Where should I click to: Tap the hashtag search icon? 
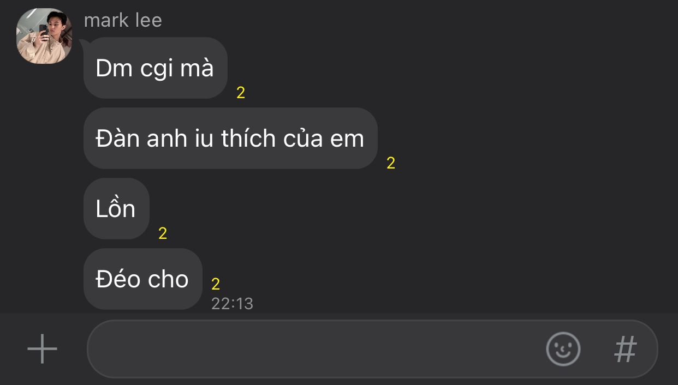coord(626,348)
